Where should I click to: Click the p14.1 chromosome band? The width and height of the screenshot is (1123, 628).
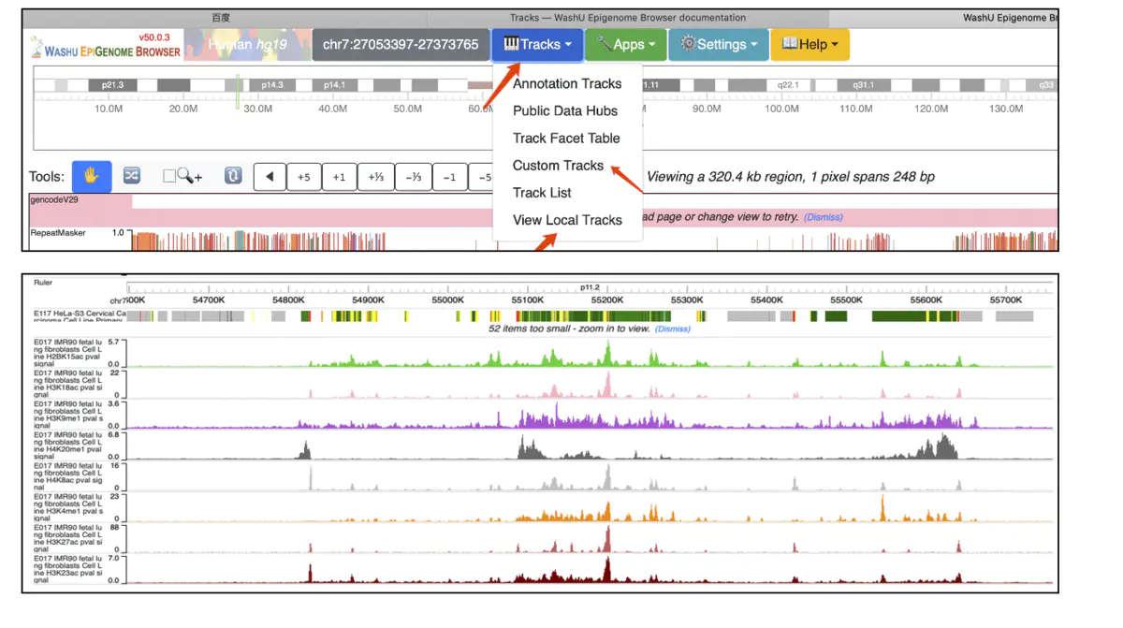pyautogui.click(x=334, y=85)
